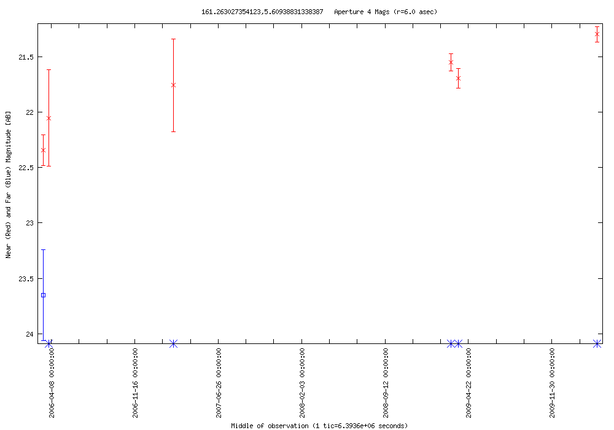Select the red data point with large error bar near 21.75
The width and height of the screenshot is (614, 430).
[x=174, y=85]
